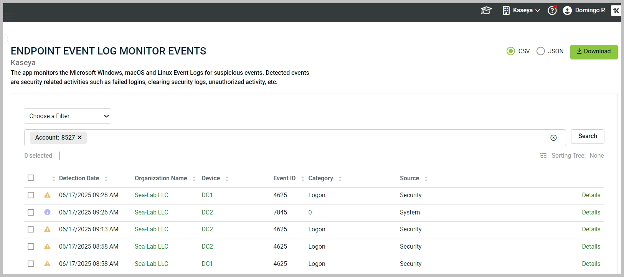Expand the collapsed side navigation handle
This screenshot has width=624, height=277.
[x=5, y=39]
